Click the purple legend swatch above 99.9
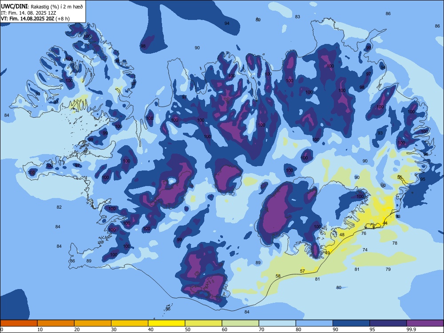 (425, 323)
